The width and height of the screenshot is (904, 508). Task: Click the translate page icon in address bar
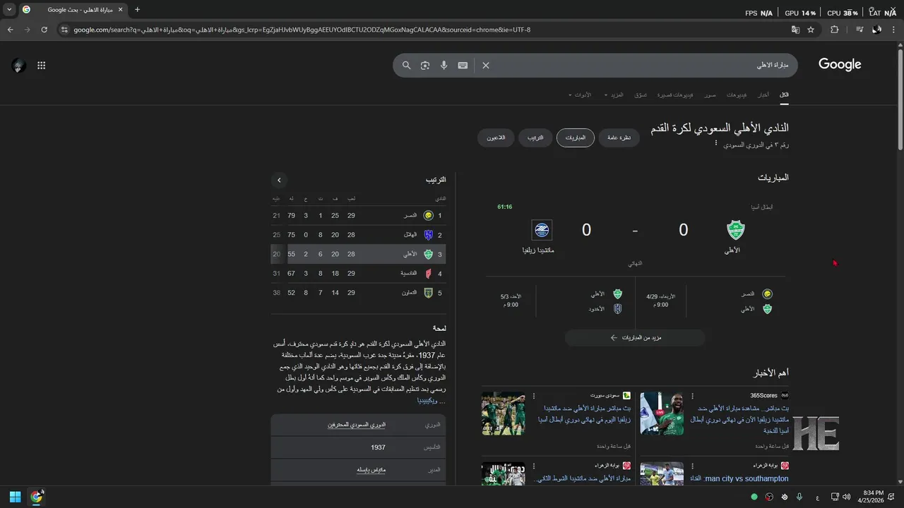point(795,30)
